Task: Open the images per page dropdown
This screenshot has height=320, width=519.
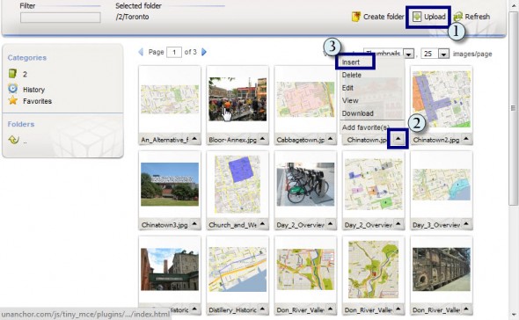Action: [x=443, y=54]
